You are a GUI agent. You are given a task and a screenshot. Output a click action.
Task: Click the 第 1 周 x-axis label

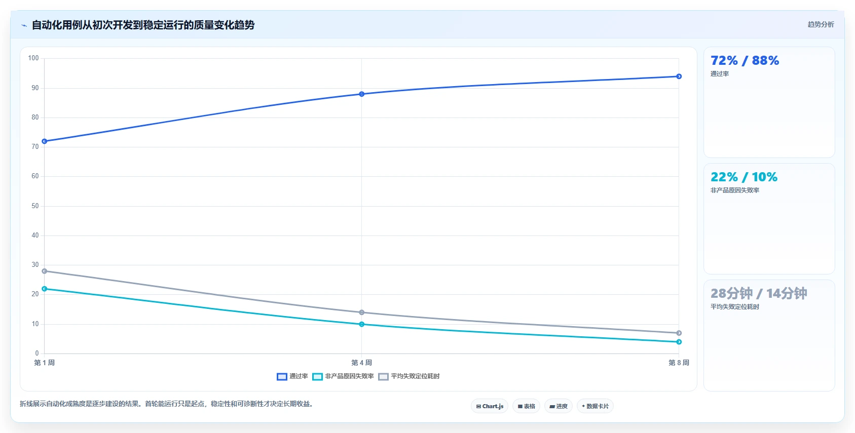click(x=45, y=363)
